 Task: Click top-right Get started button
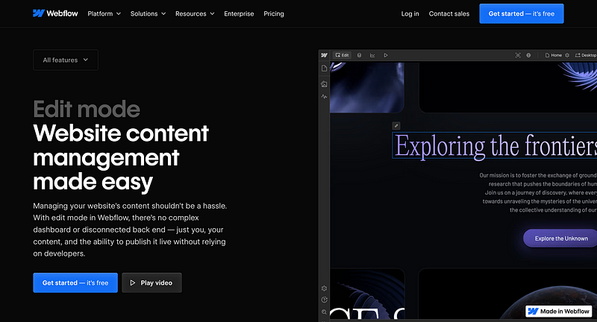pos(521,13)
